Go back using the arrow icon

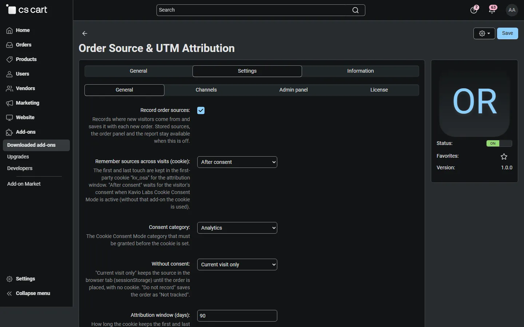coord(85,33)
